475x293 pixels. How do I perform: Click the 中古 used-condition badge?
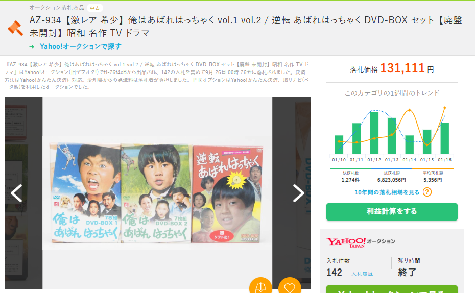coord(95,8)
